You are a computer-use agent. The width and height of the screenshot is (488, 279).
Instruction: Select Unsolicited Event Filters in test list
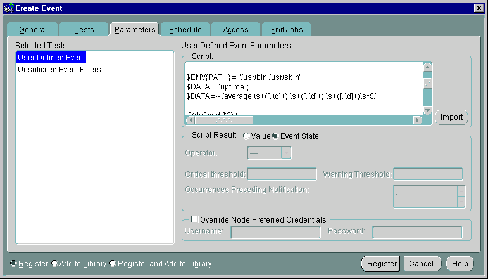59,70
